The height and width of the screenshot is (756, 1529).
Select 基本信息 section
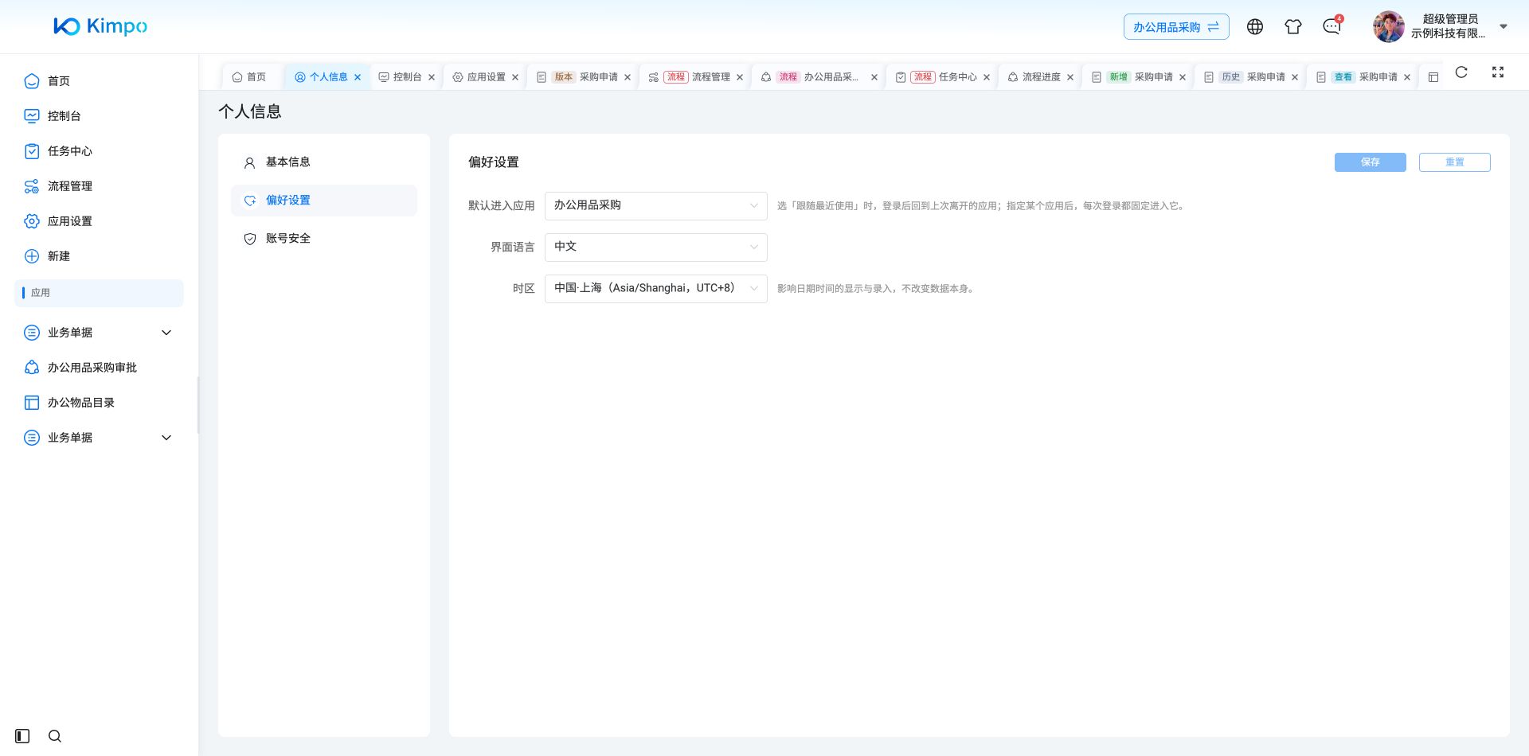click(324, 162)
